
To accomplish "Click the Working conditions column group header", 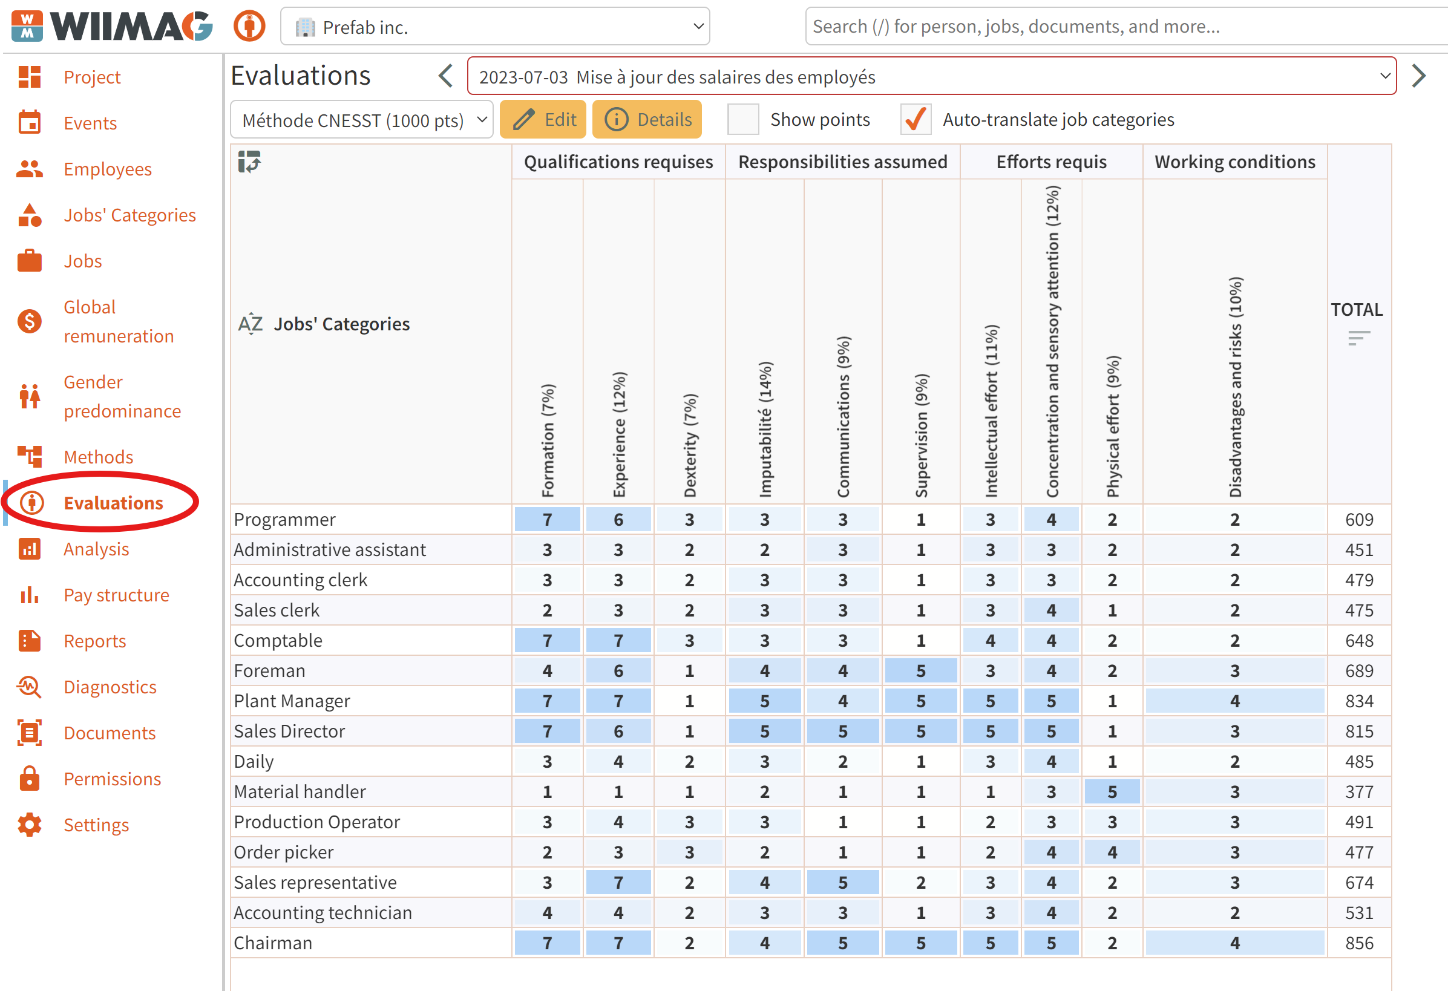I will tap(1234, 162).
